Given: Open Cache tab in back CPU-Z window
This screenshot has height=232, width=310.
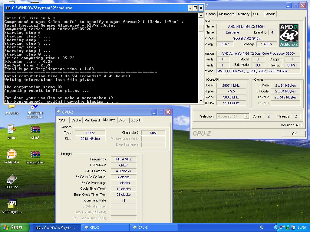Looking at the screenshot, I should point(211,14).
